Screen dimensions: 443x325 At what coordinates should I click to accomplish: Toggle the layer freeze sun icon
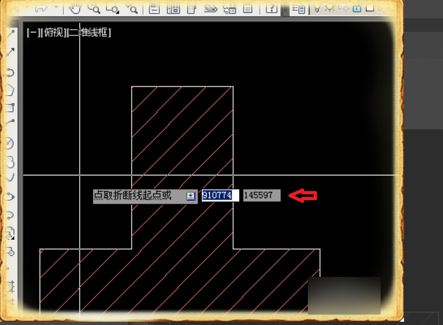tap(329, 7)
